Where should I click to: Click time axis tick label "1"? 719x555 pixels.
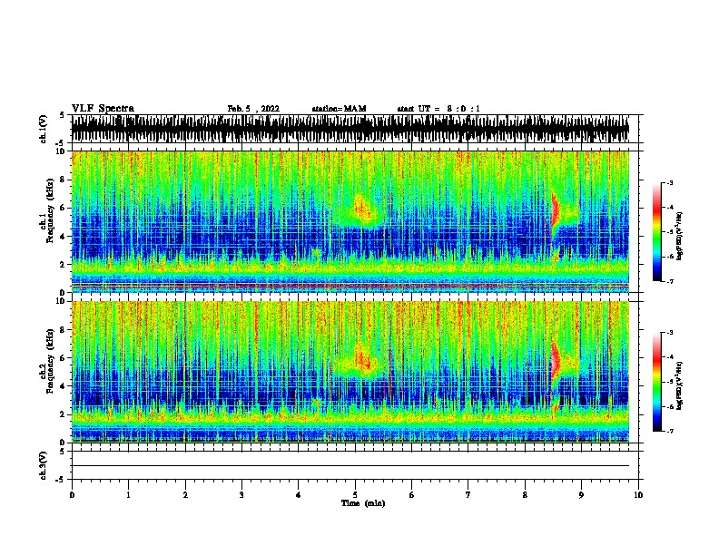(x=128, y=495)
